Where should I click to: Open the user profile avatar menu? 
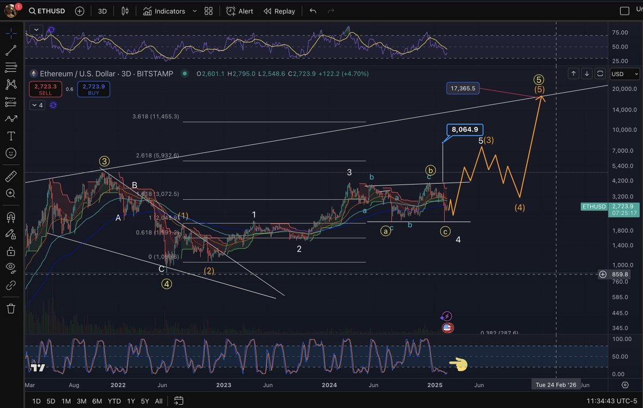[11, 11]
